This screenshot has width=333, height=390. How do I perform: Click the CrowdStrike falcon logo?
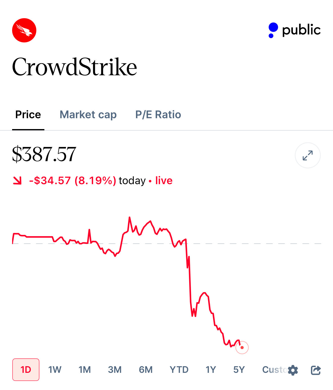point(24,30)
